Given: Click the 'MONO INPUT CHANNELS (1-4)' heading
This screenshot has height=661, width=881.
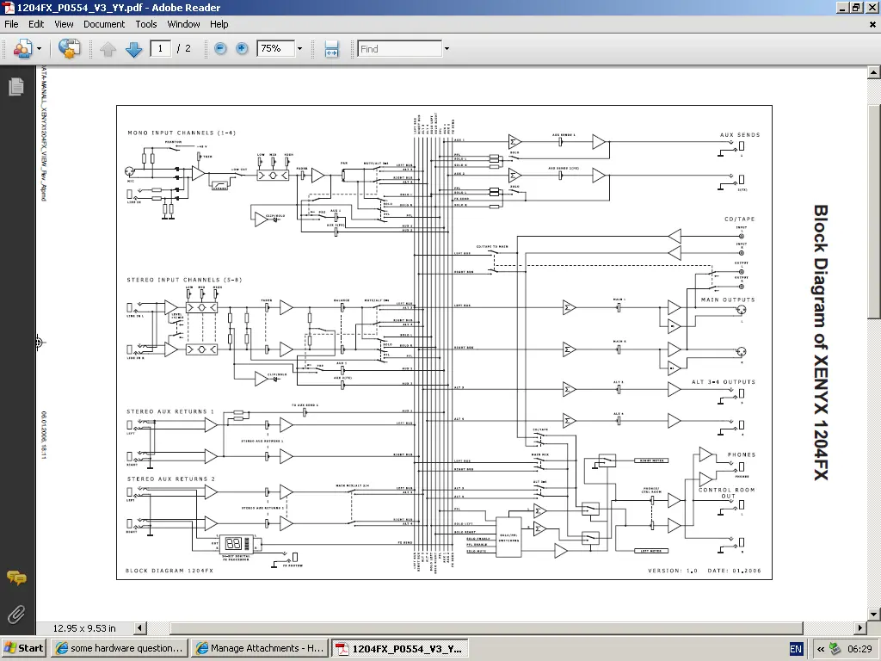Looking at the screenshot, I should (182, 133).
